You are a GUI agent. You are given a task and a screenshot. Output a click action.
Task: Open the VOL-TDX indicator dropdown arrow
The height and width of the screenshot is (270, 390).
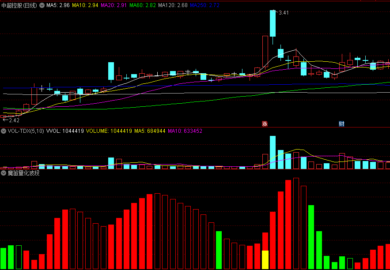point(4,131)
